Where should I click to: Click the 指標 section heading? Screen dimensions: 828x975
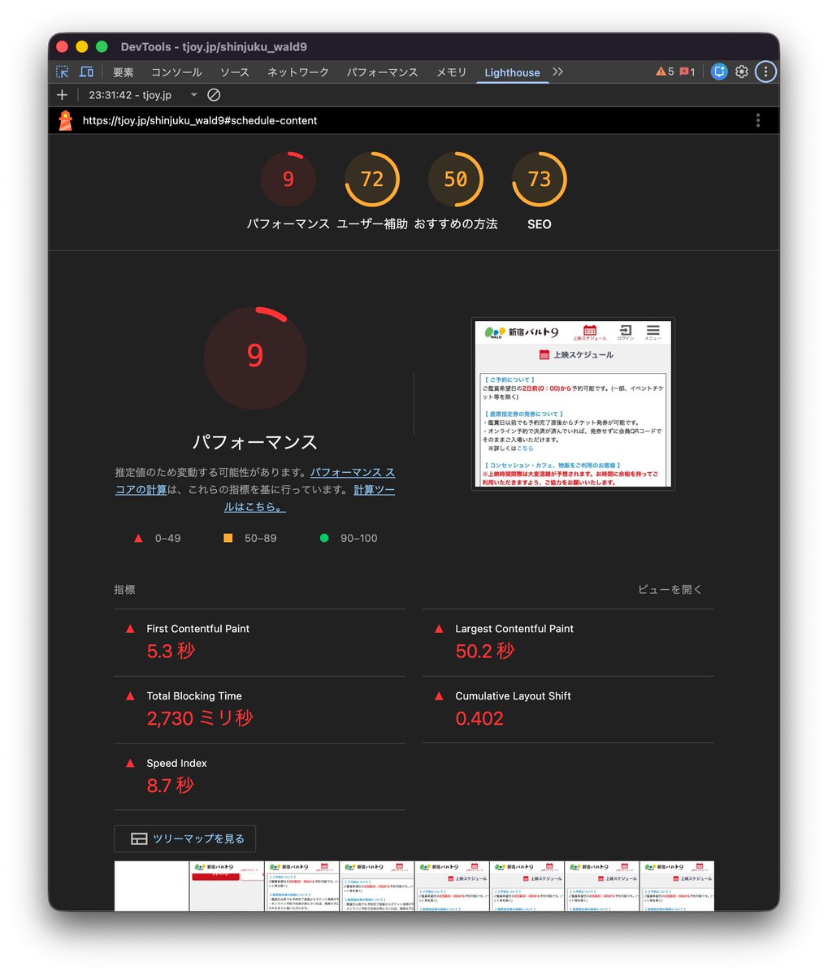(x=124, y=590)
